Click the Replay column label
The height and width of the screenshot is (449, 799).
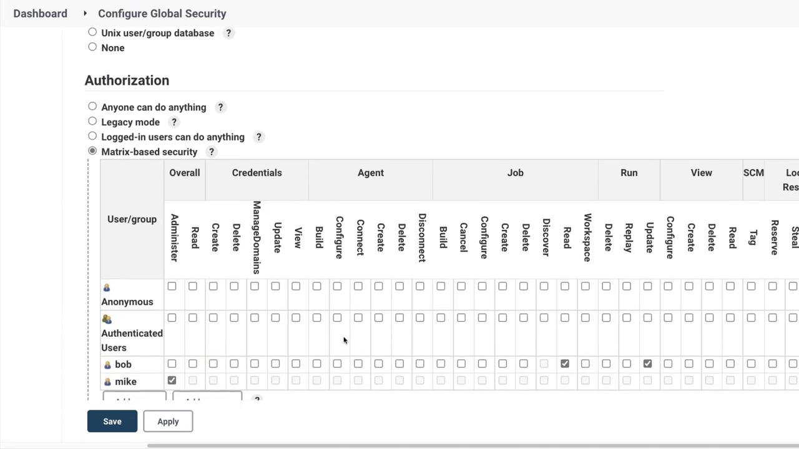click(629, 238)
